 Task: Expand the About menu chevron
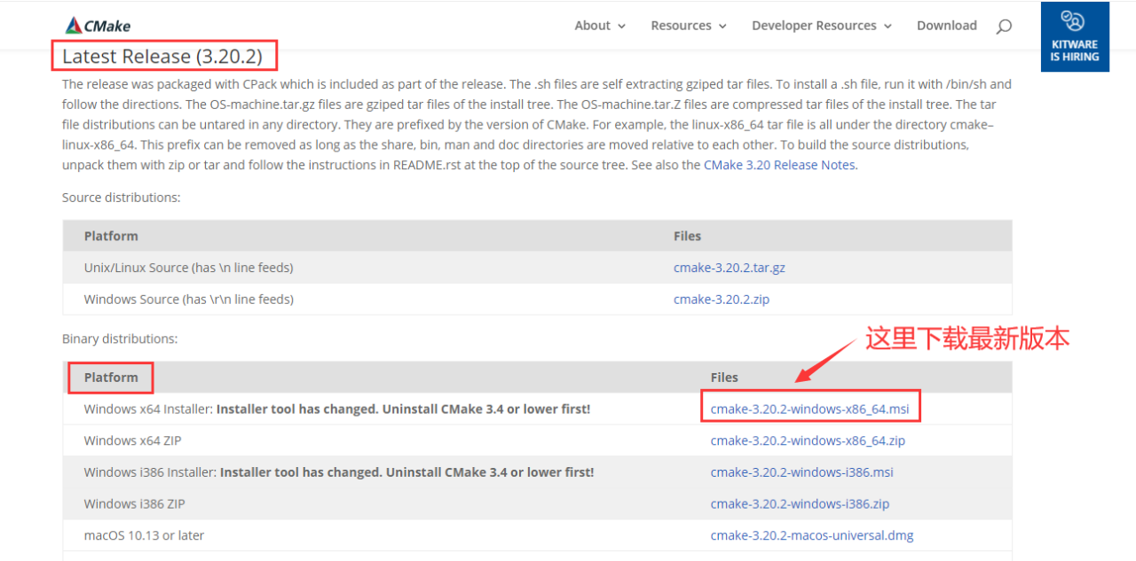[x=621, y=27]
